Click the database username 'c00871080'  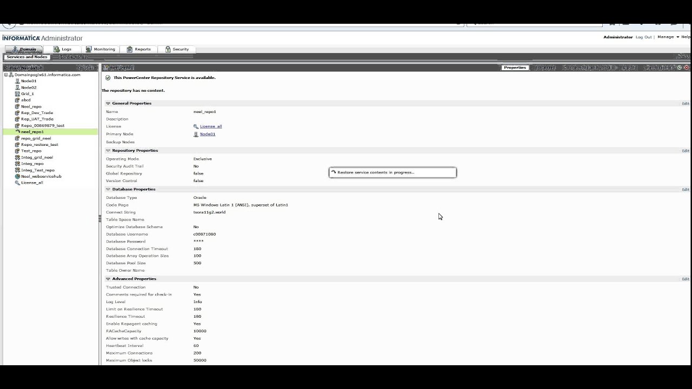204,234
